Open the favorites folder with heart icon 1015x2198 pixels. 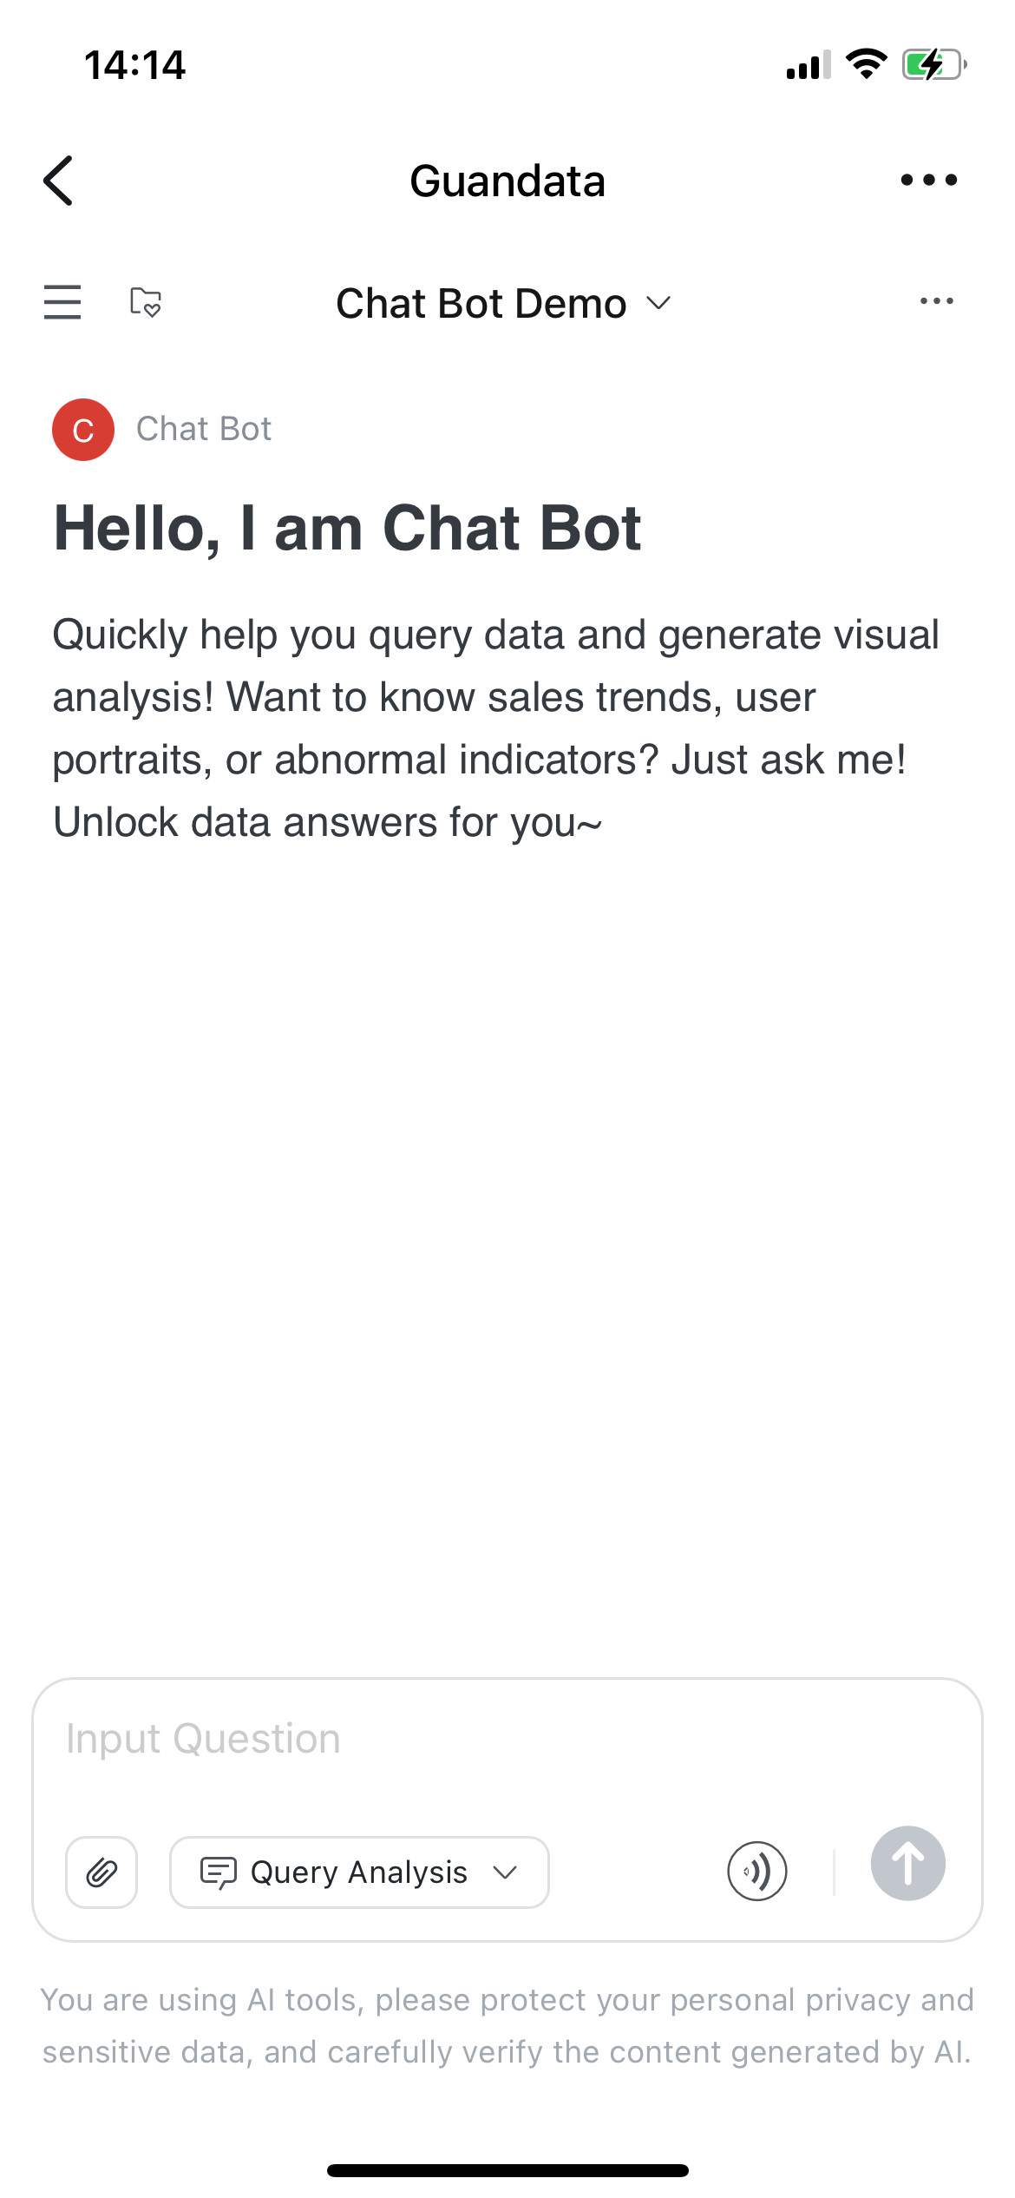click(145, 302)
